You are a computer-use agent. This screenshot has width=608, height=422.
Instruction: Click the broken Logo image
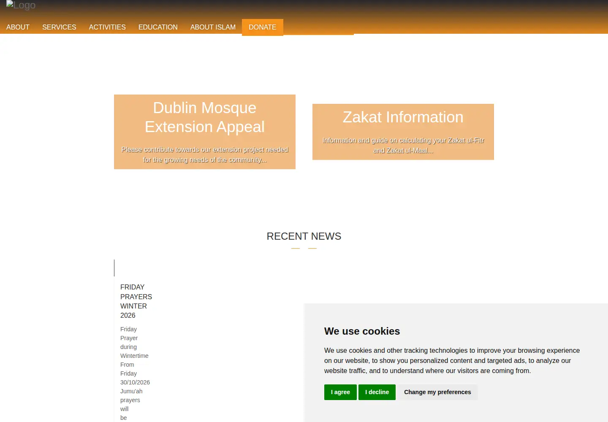coord(21,5)
